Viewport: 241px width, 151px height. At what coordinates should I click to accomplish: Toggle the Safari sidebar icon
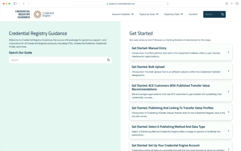15,4
